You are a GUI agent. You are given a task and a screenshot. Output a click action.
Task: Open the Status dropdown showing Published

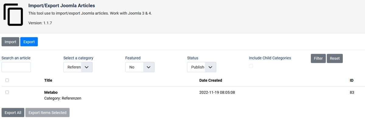pyautogui.click(x=202, y=67)
